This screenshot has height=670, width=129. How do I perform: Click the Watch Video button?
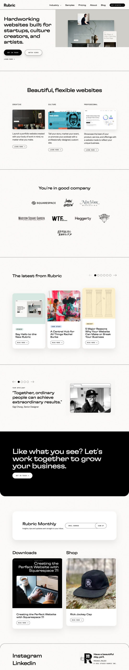33,52
